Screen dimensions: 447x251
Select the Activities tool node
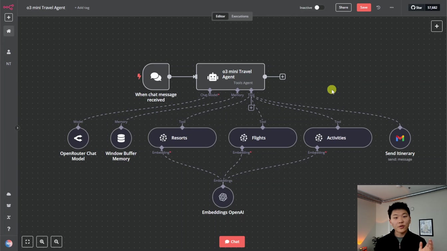pyautogui.click(x=338, y=138)
